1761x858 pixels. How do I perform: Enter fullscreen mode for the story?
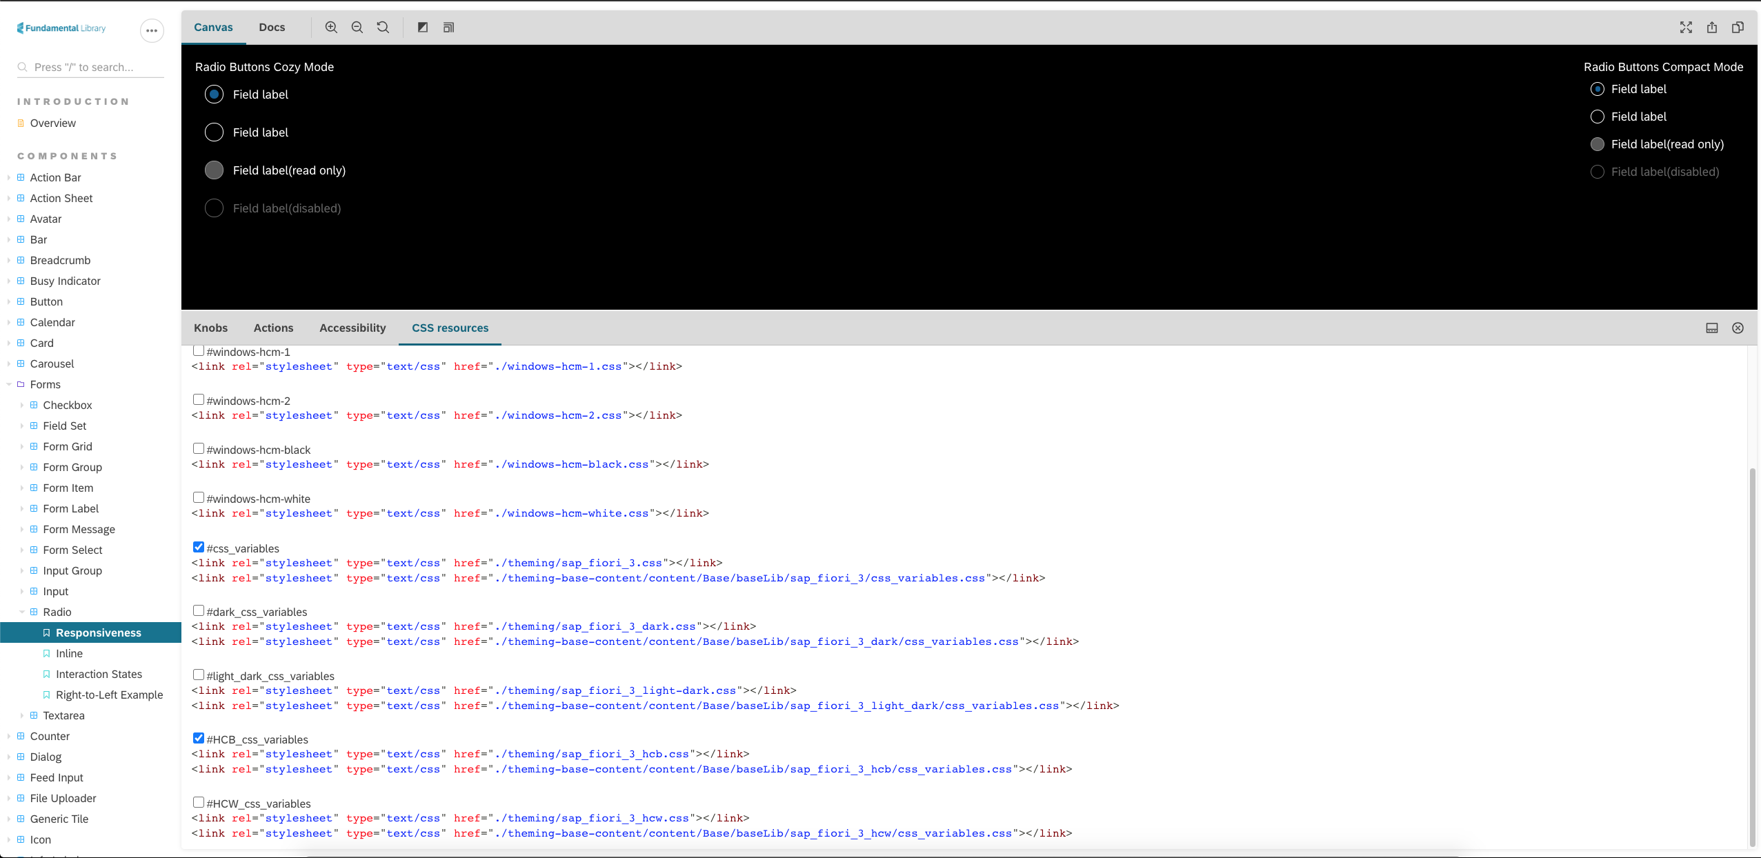point(1685,27)
